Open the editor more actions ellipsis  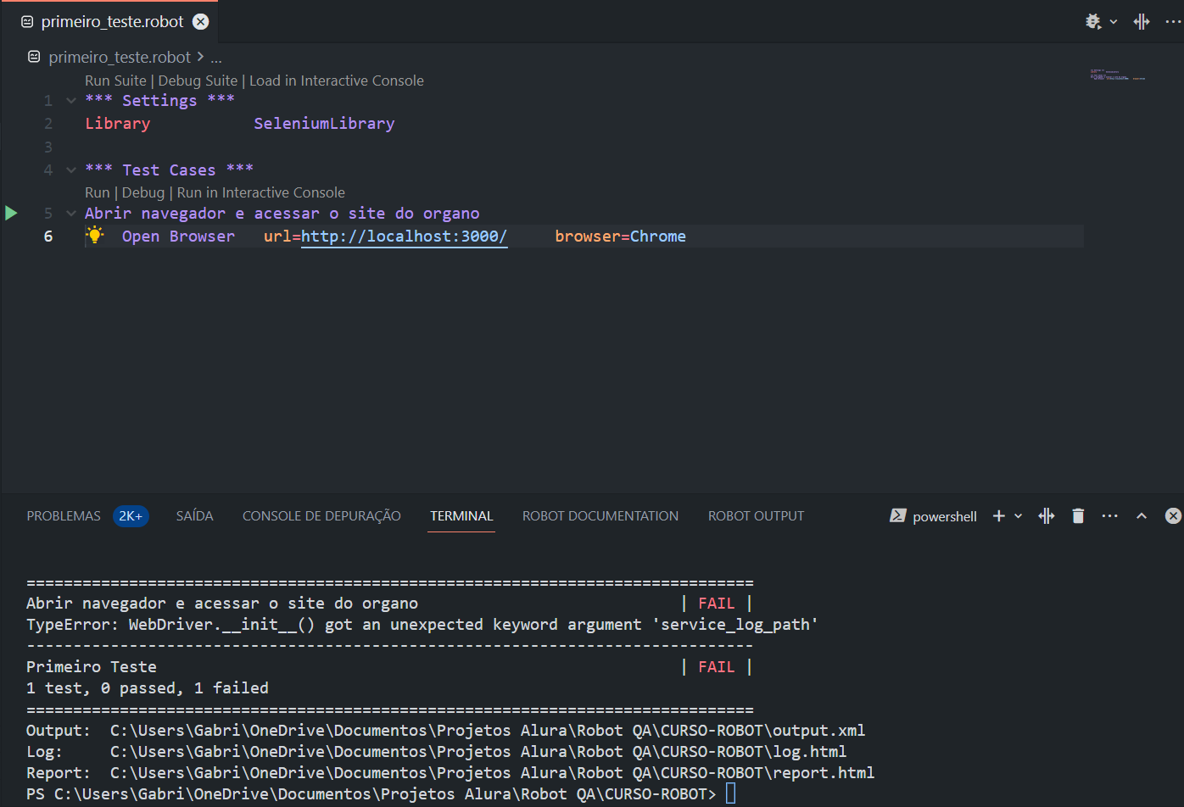pyautogui.click(x=1173, y=22)
